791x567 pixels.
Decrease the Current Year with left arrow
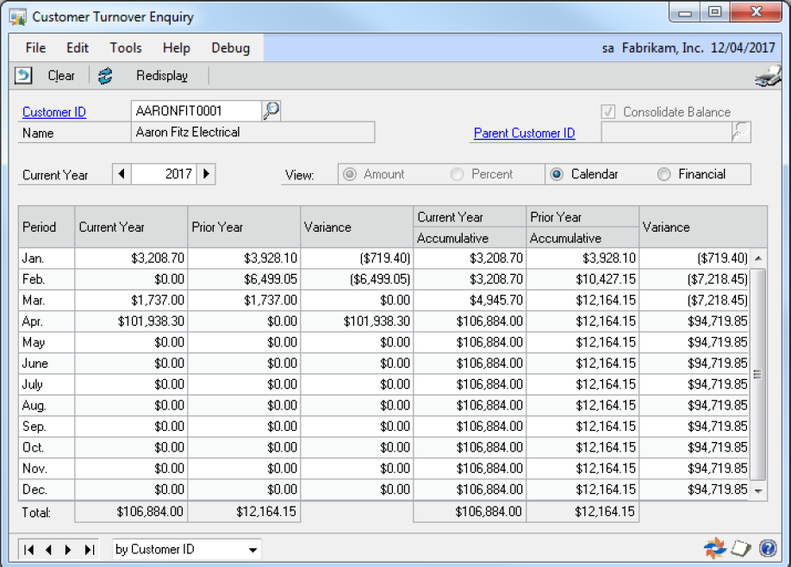(x=121, y=174)
